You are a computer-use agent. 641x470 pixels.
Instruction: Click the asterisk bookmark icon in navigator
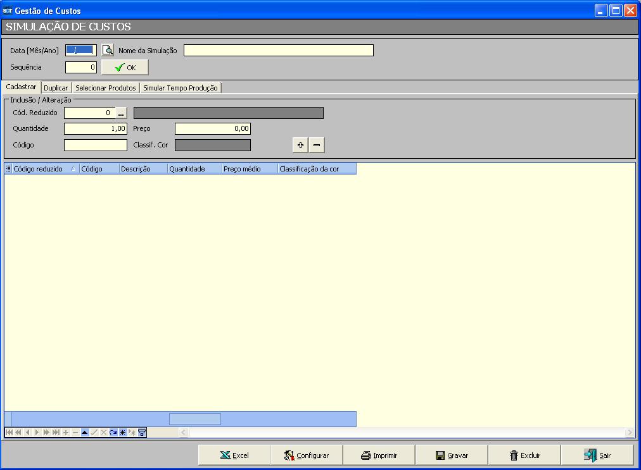[123, 433]
